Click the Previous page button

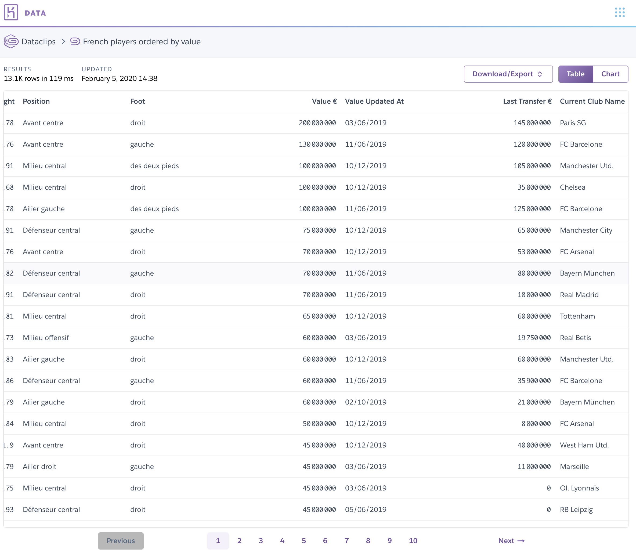[121, 540]
